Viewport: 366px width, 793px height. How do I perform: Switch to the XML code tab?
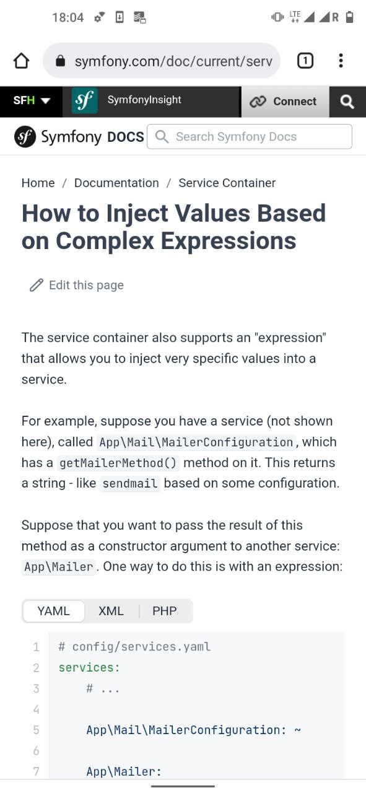111,611
